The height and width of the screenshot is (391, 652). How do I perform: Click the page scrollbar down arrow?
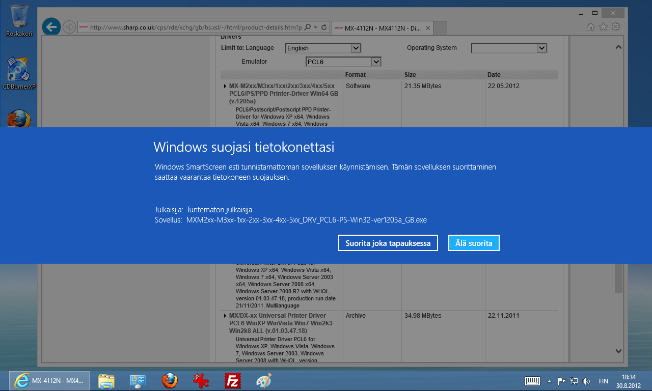click(x=618, y=350)
